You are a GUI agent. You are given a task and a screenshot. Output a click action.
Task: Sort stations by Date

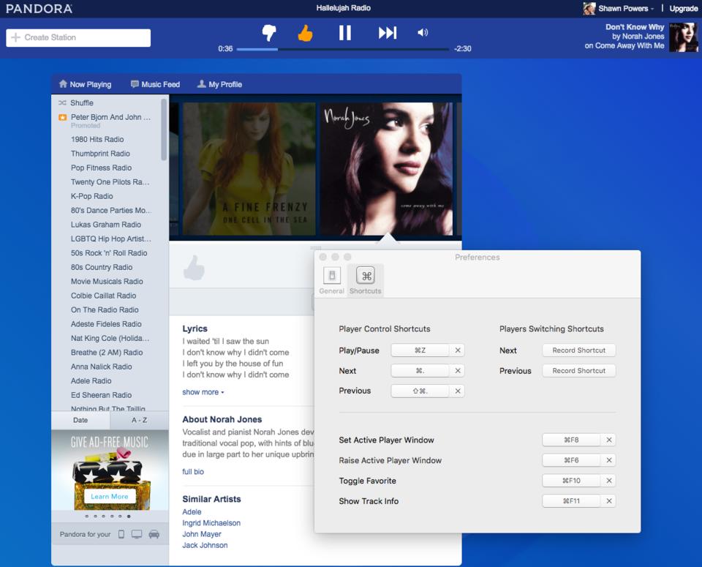coord(80,420)
